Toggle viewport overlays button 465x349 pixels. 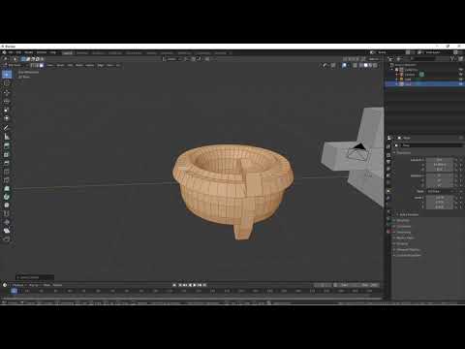point(345,65)
